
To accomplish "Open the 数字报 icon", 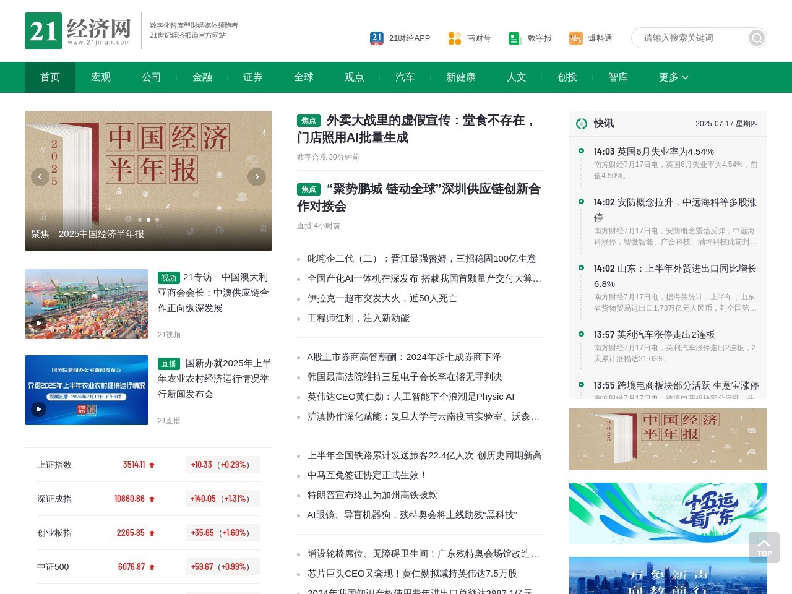I will click(514, 38).
